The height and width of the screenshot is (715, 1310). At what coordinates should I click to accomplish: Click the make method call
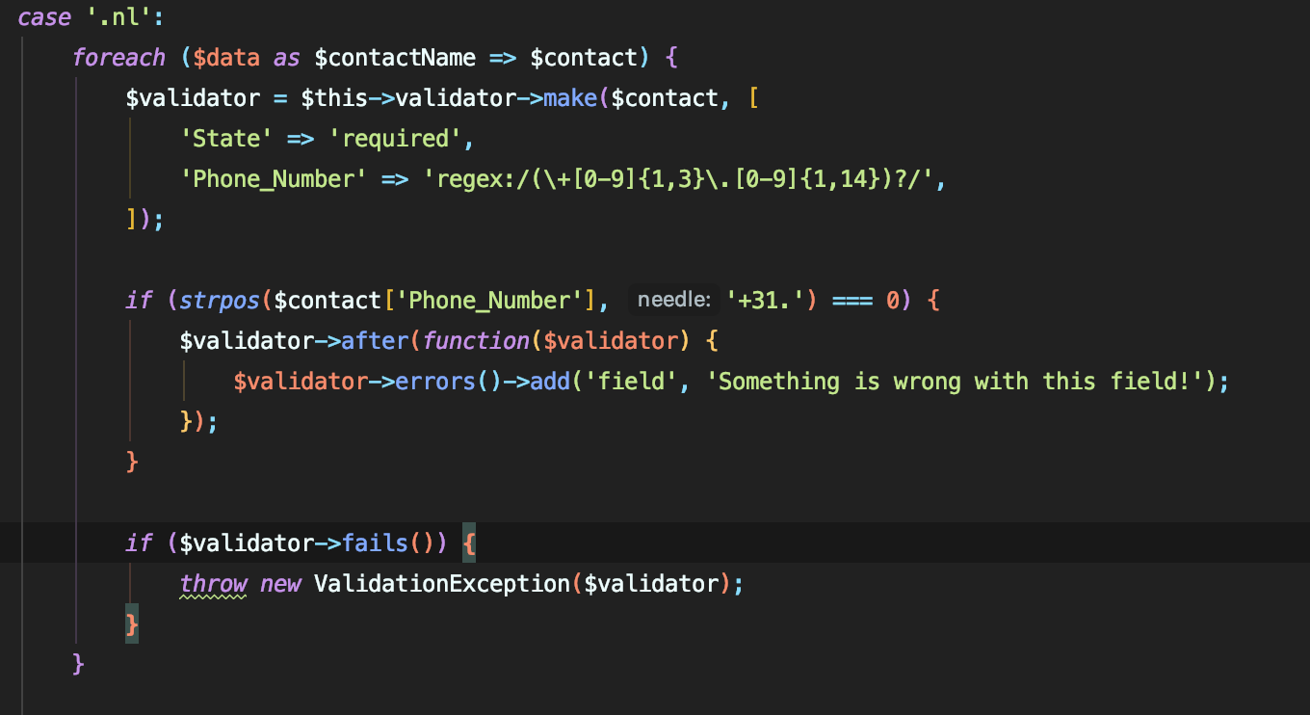coord(570,98)
